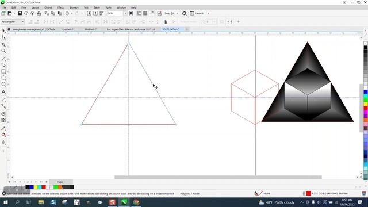Select the Rectangle tool

[3, 71]
